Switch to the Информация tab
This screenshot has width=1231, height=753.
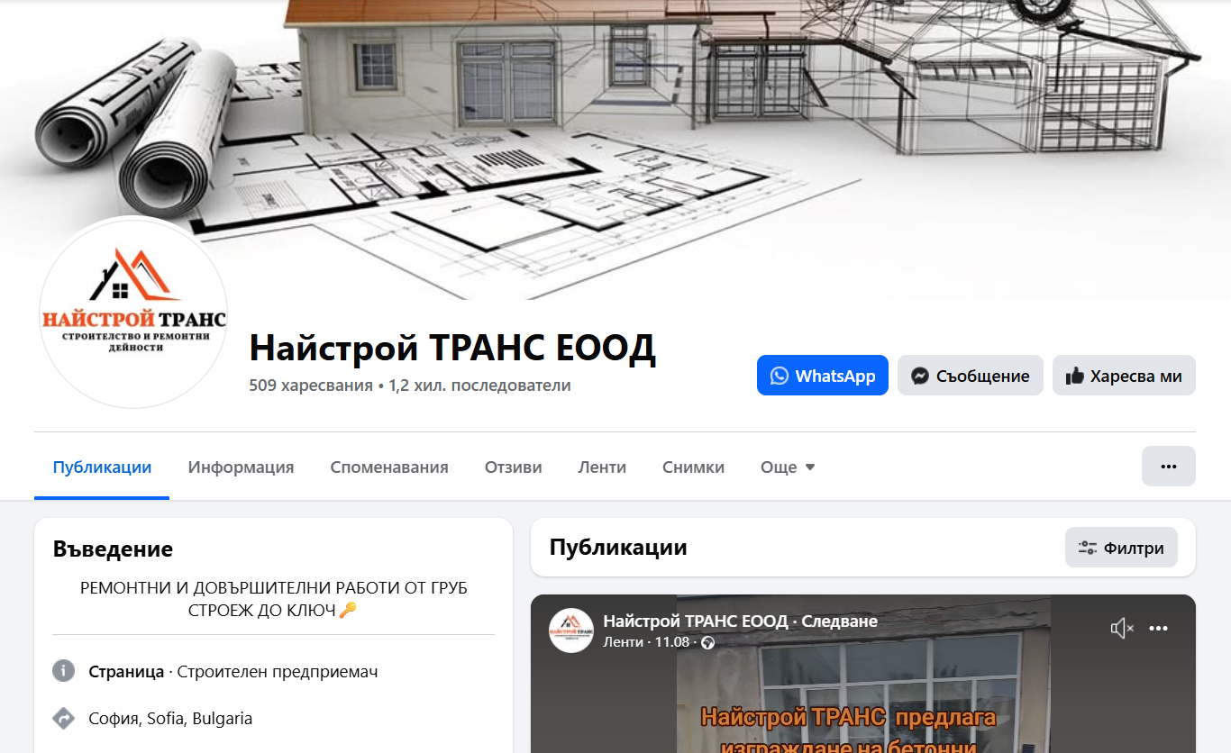[x=241, y=467]
